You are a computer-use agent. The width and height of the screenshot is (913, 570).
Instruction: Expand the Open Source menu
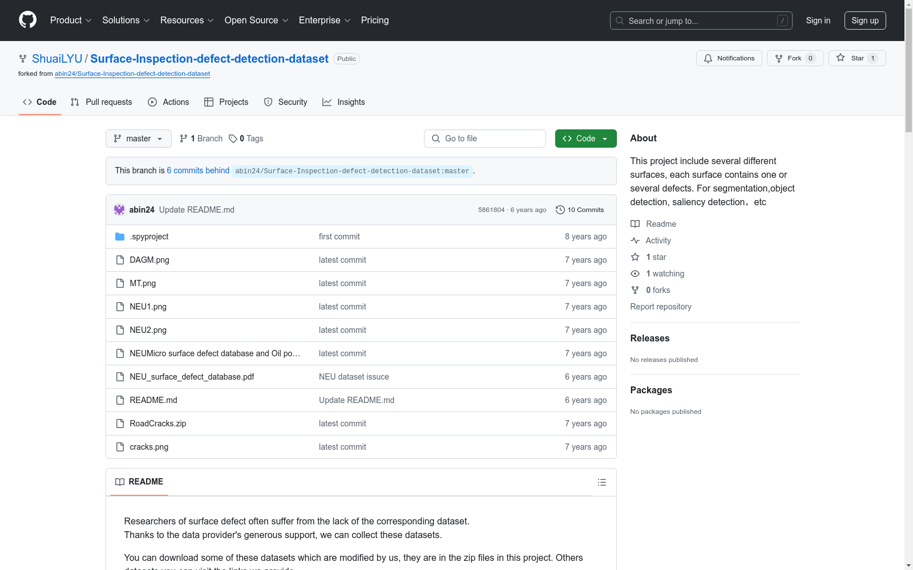pyautogui.click(x=257, y=21)
